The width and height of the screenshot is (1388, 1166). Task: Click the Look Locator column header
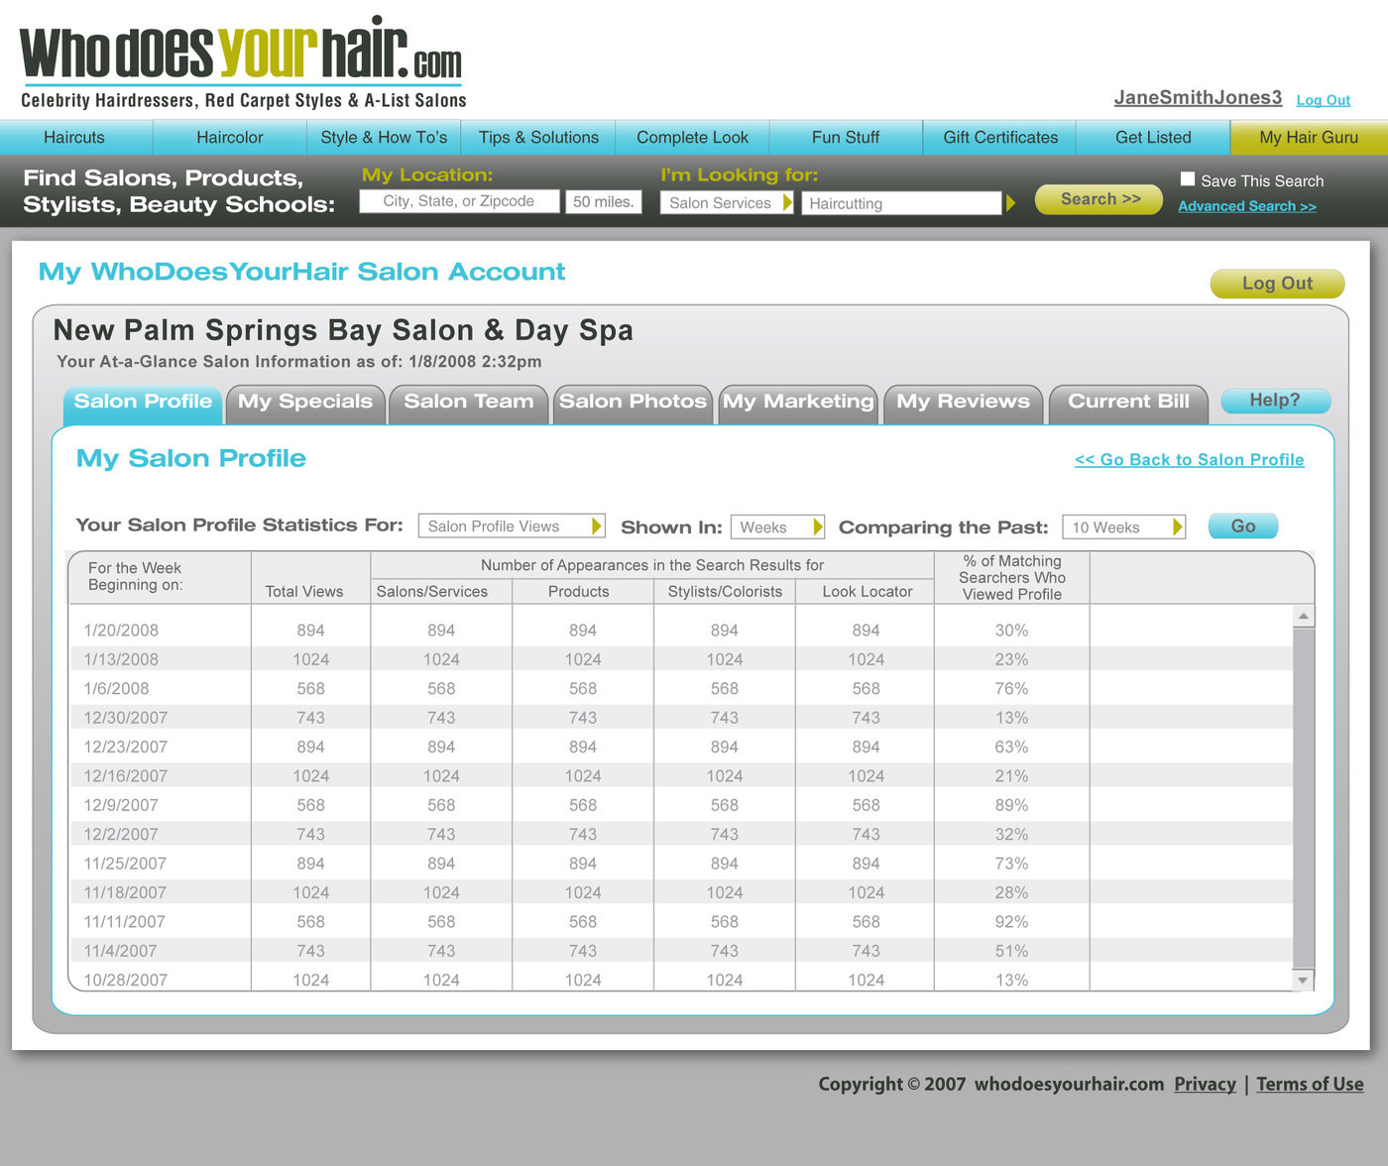867,591
